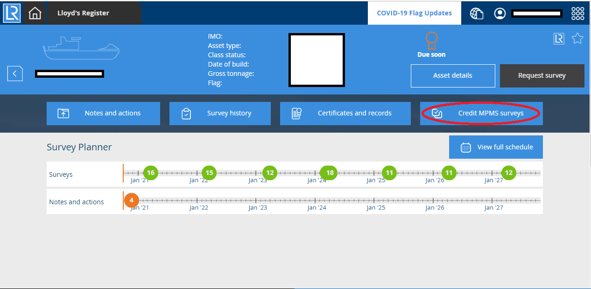Click Jan '22 label in Notes and actions row
591x289 pixels.
(x=199, y=208)
